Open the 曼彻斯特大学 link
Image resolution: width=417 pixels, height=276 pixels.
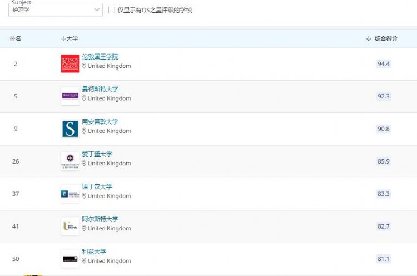click(x=100, y=89)
